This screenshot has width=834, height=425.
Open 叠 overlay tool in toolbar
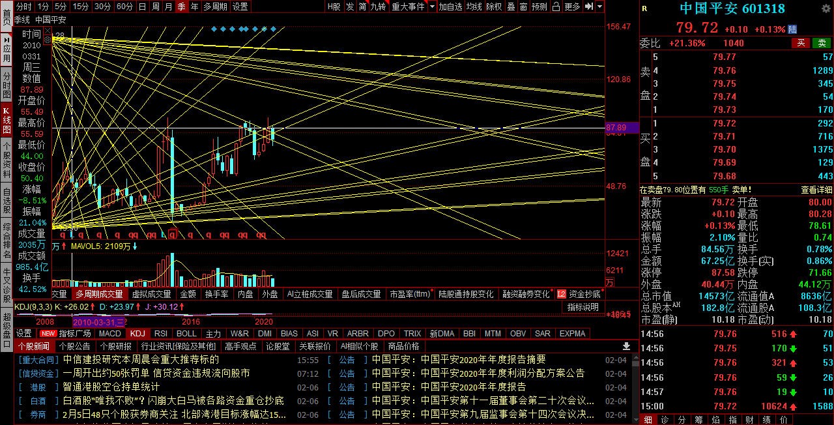(510, 7)
